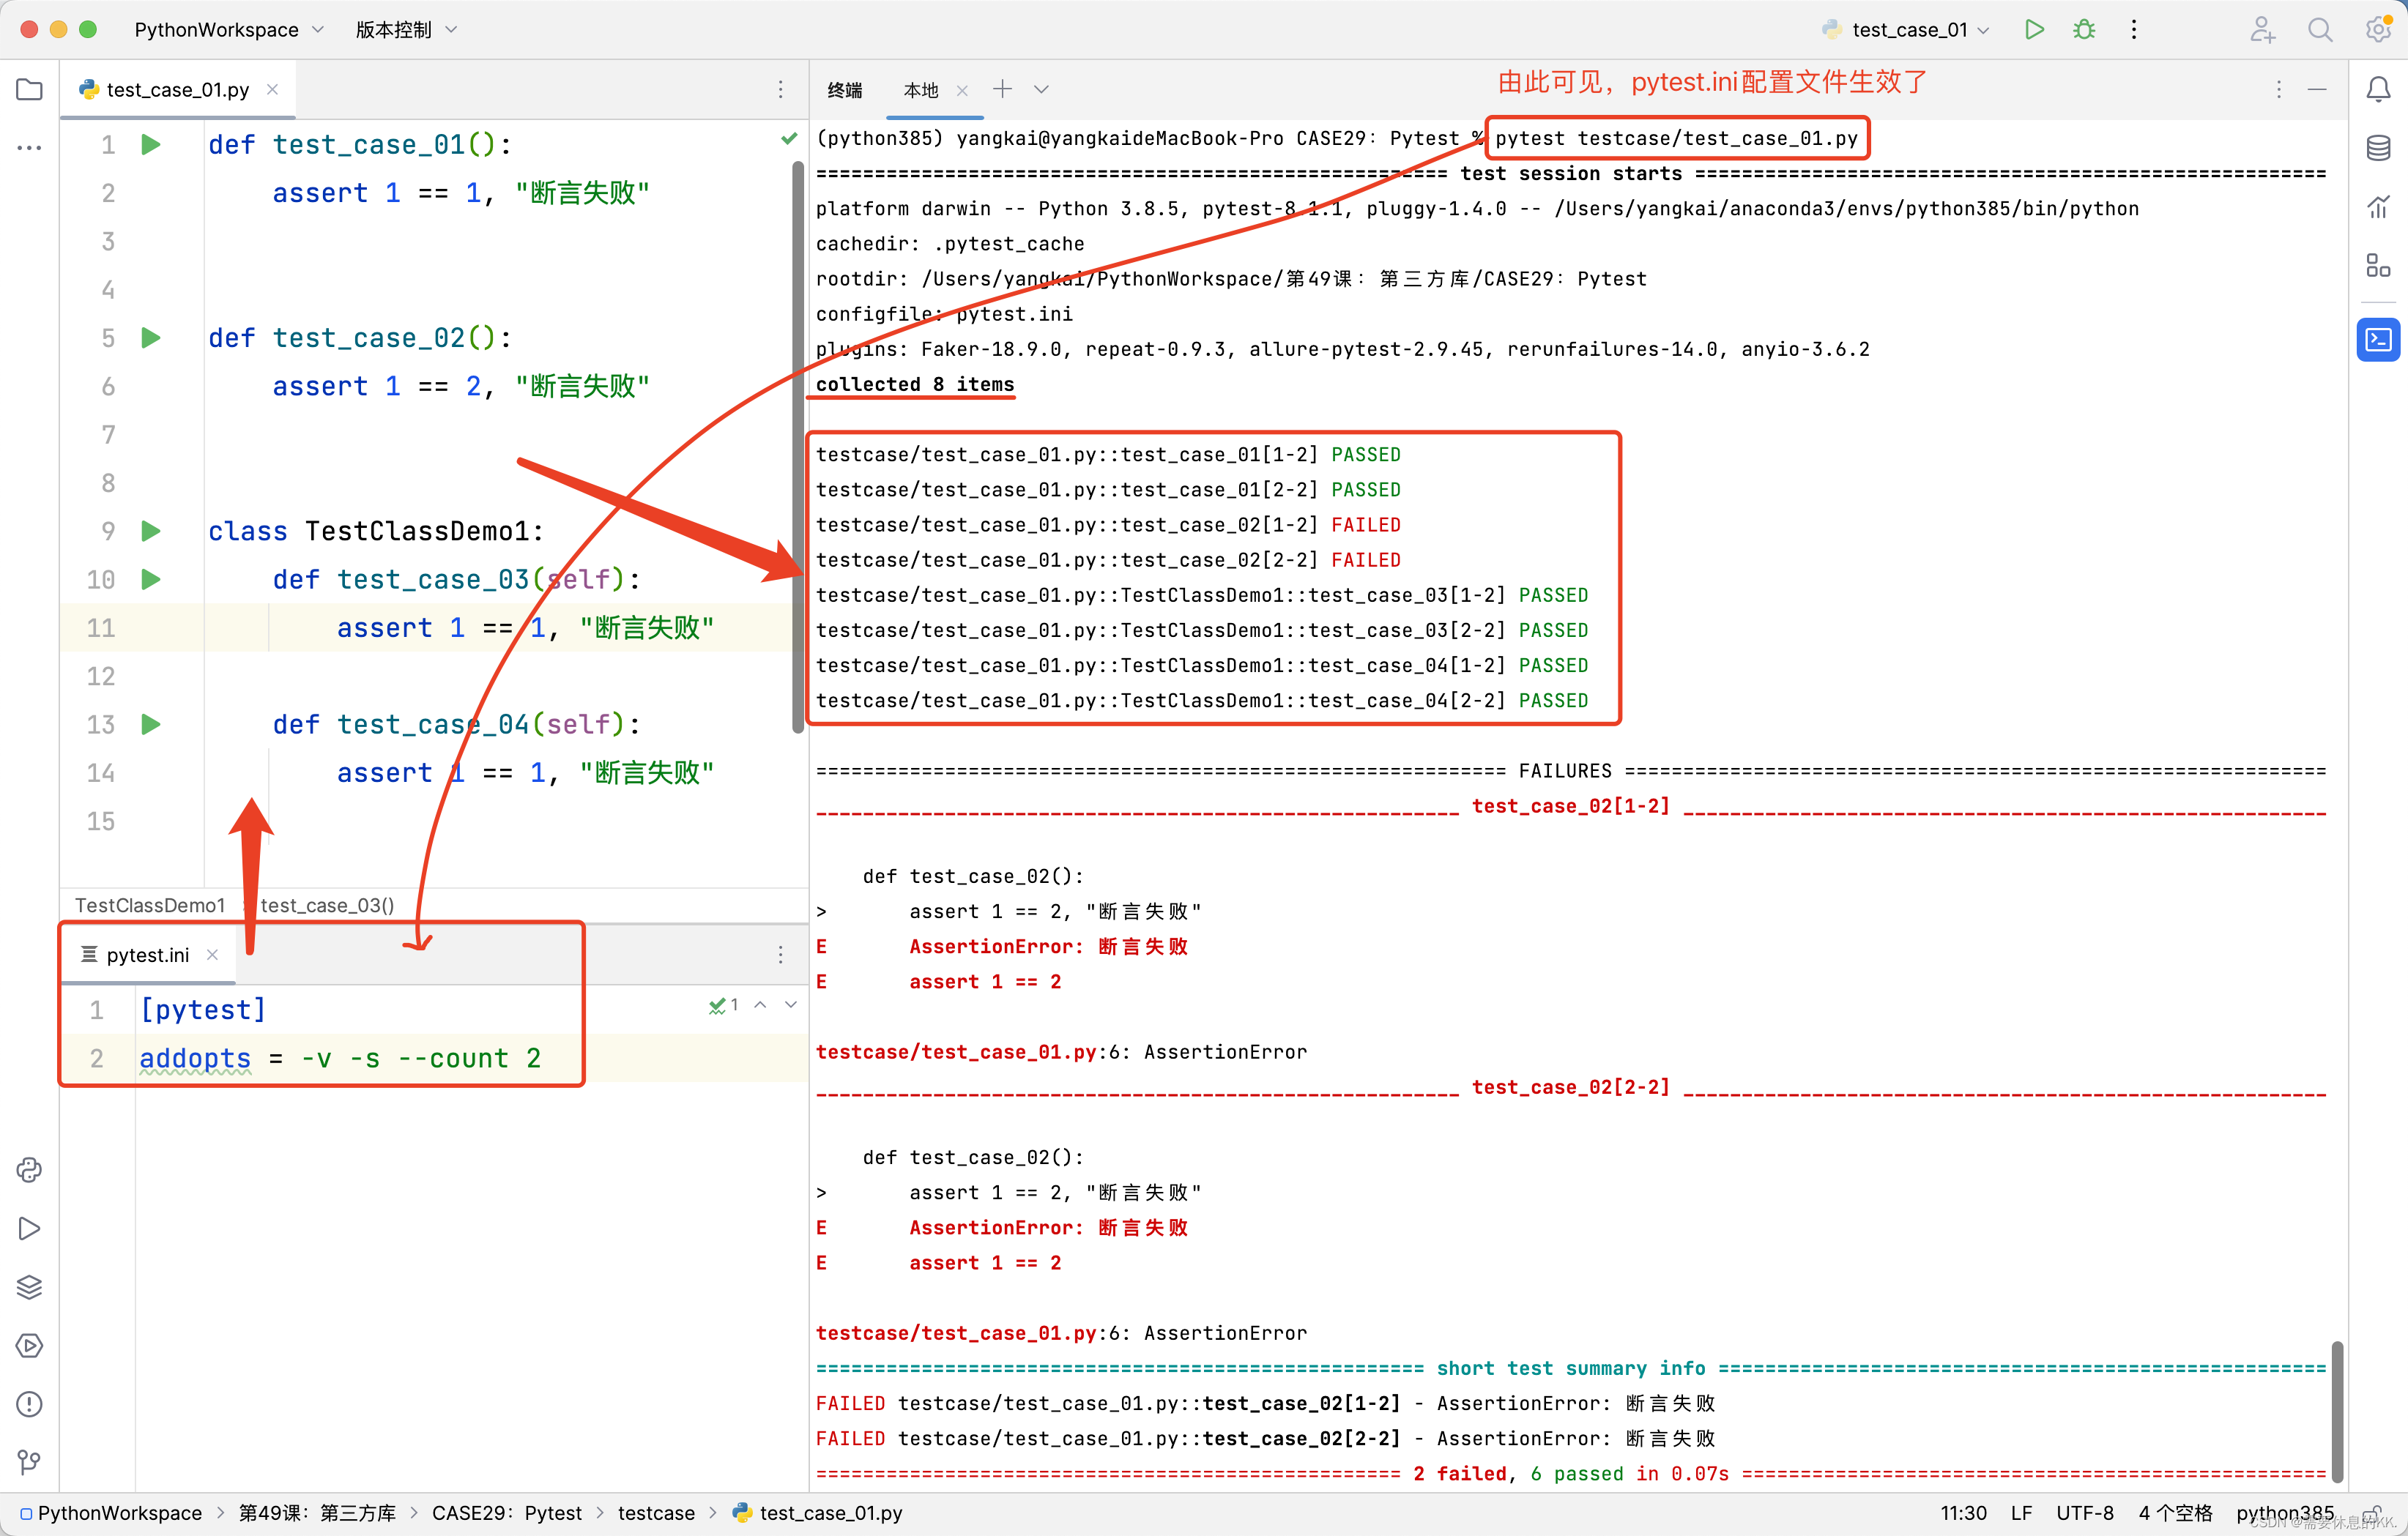Go to next highlighted problem in pytest.ini
This screenshot has width=2408, height=1536.
pos(791,1005)
